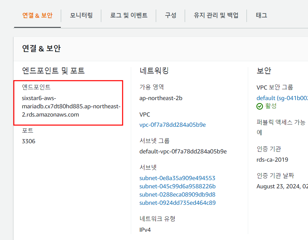Click the sixstar6-aws-mariadb endpoint address text
This screenshot has height=240, width=308.
click(71, 106)
